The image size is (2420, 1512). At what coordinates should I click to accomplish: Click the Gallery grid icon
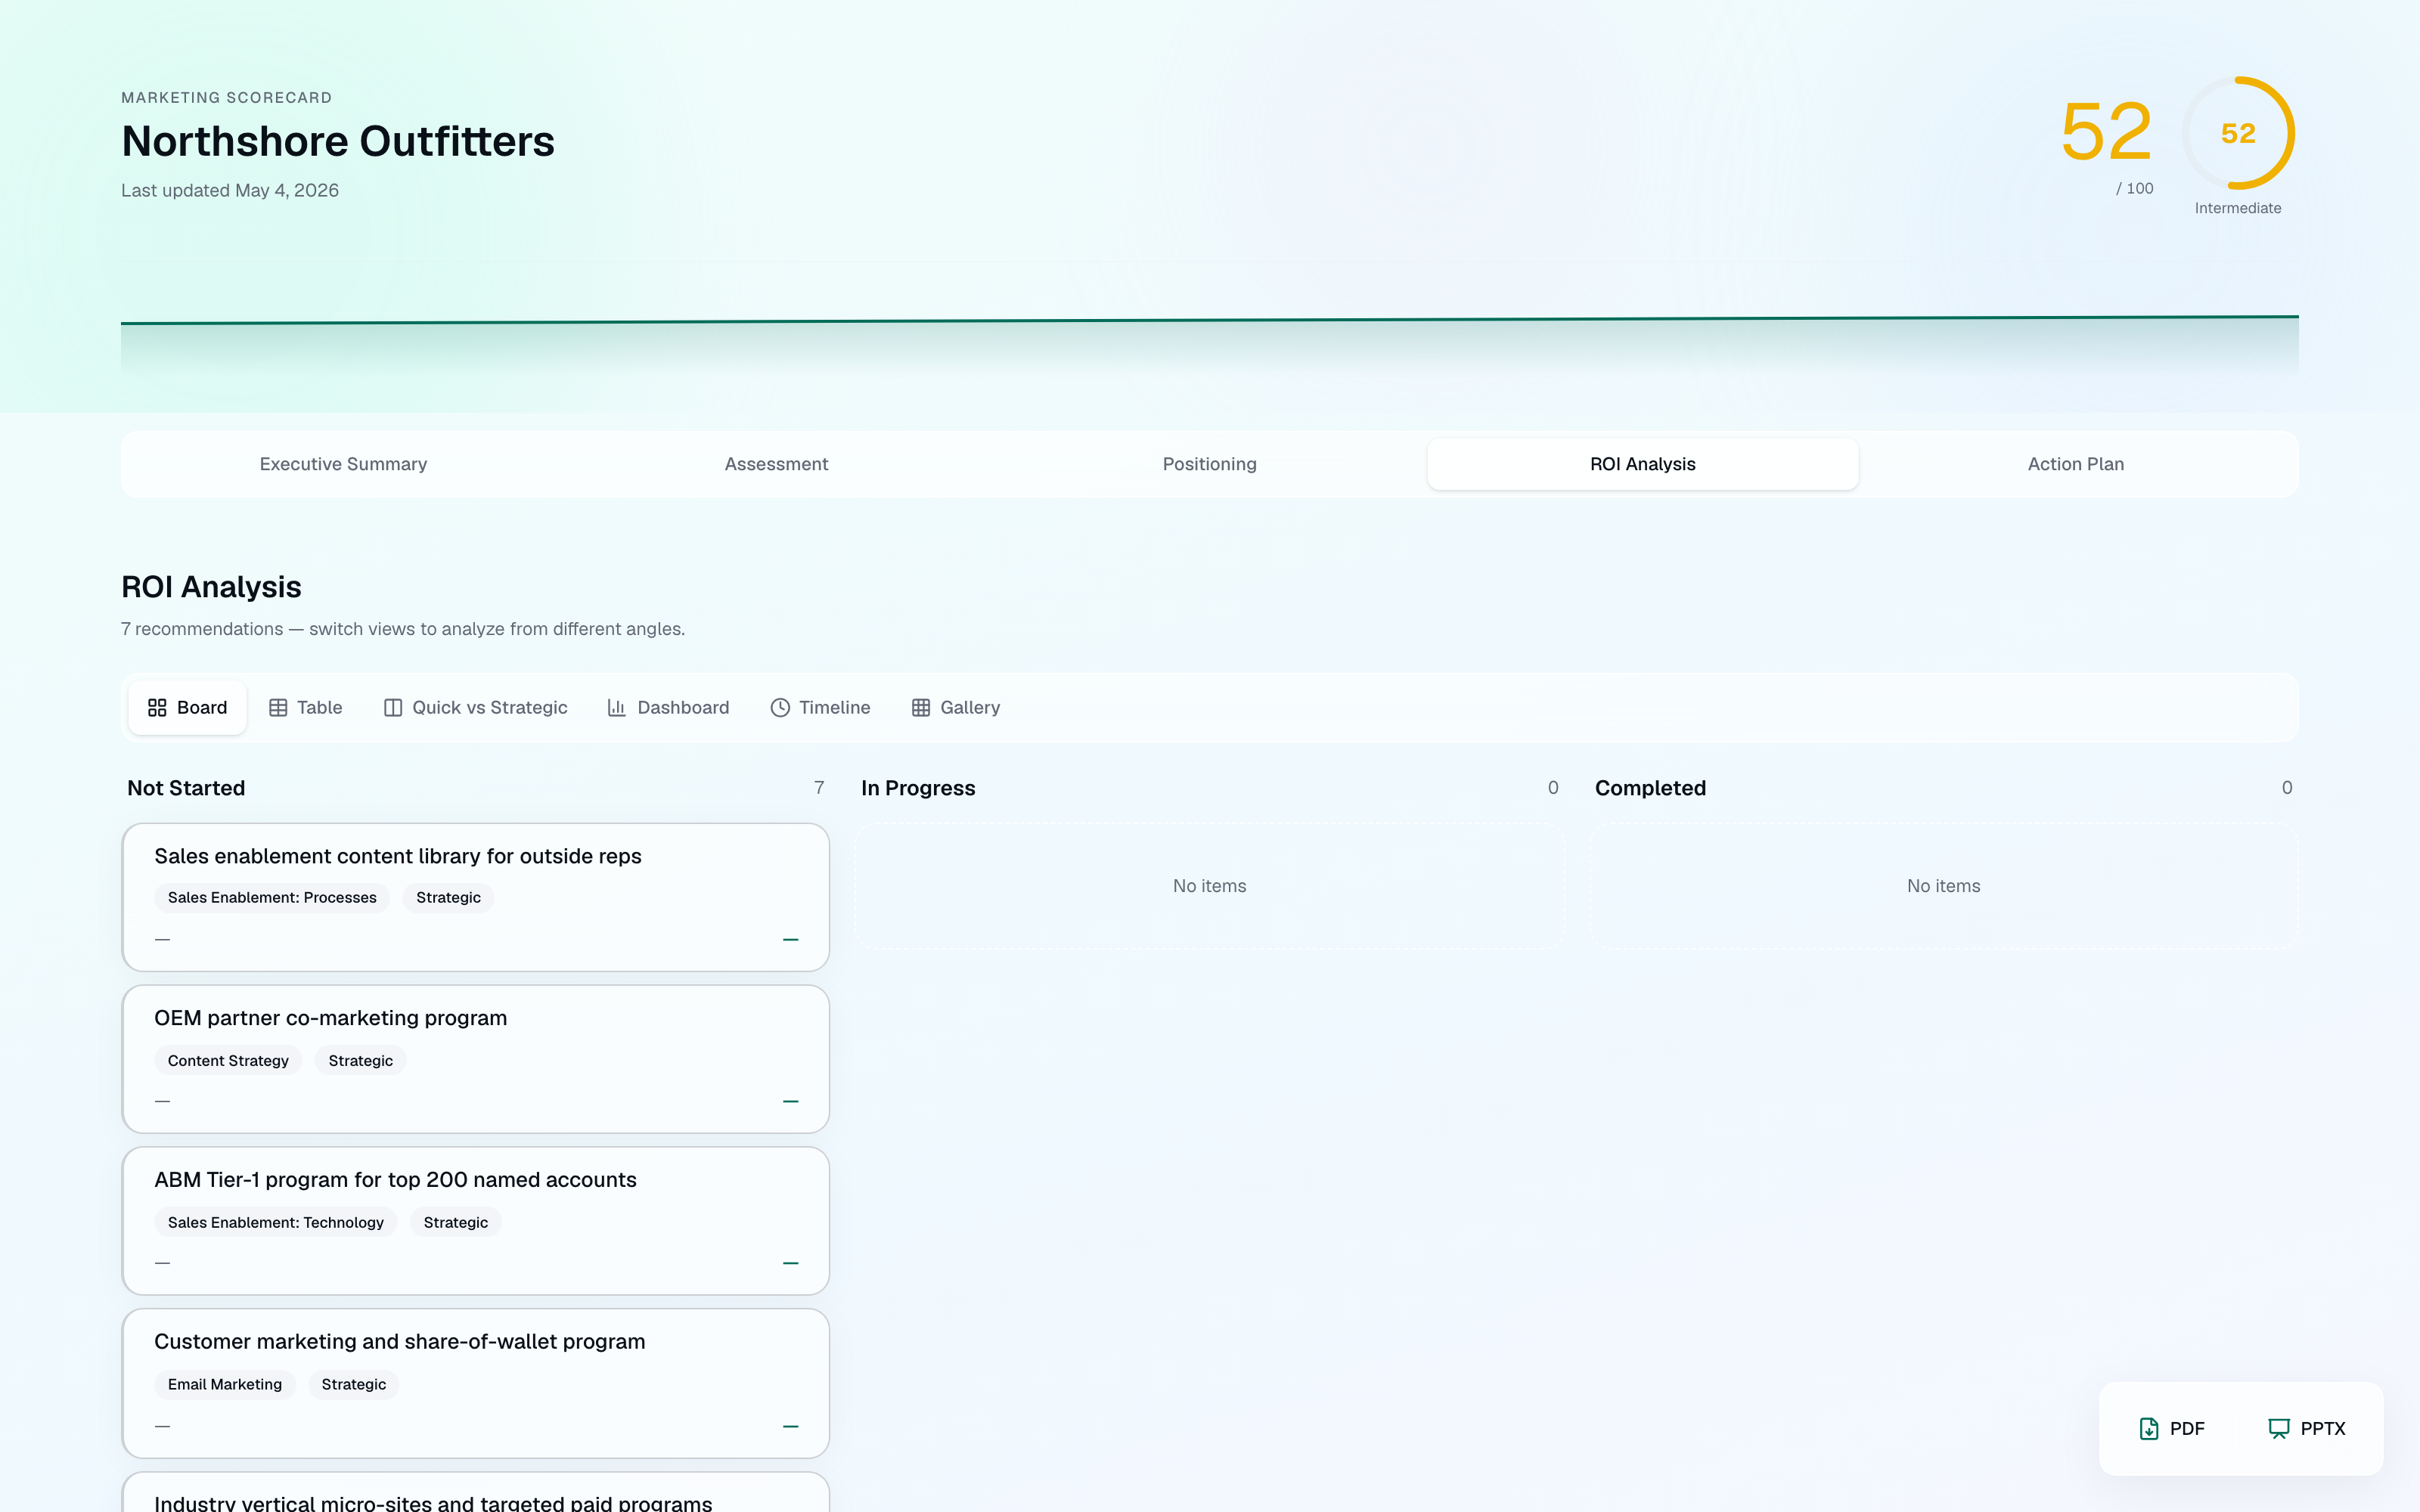(x=921, y=708)
